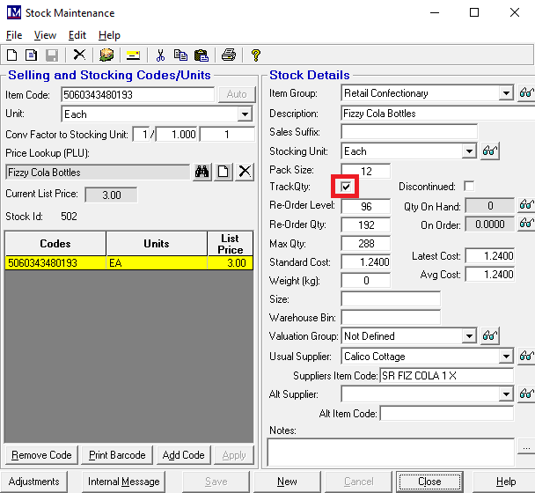Click the Copy toolbar icon

tap(180, 55)
